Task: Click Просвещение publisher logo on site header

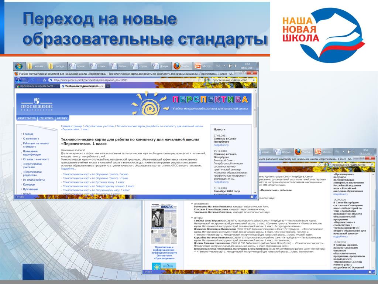Action: click(37, 104)
